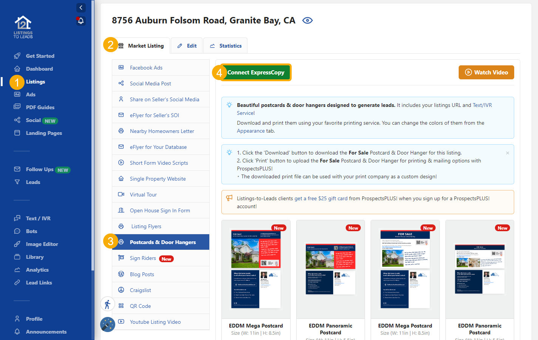This screenshot has width=538, height=340.
Task: Open Facebook Ads marketing option
Action: tap(161, 68)
